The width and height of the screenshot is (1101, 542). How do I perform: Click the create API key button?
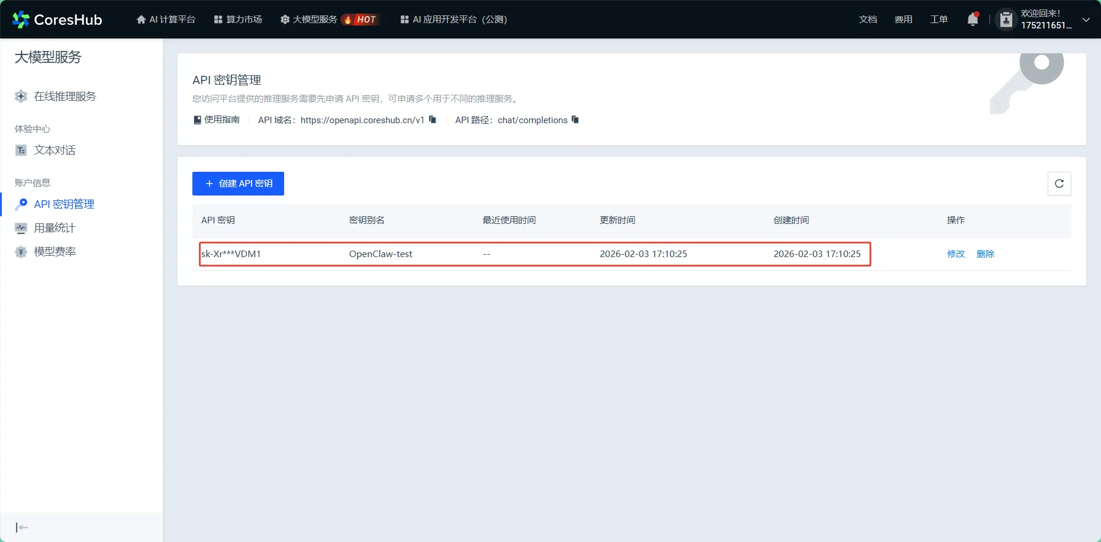click(x=238, y=184)
